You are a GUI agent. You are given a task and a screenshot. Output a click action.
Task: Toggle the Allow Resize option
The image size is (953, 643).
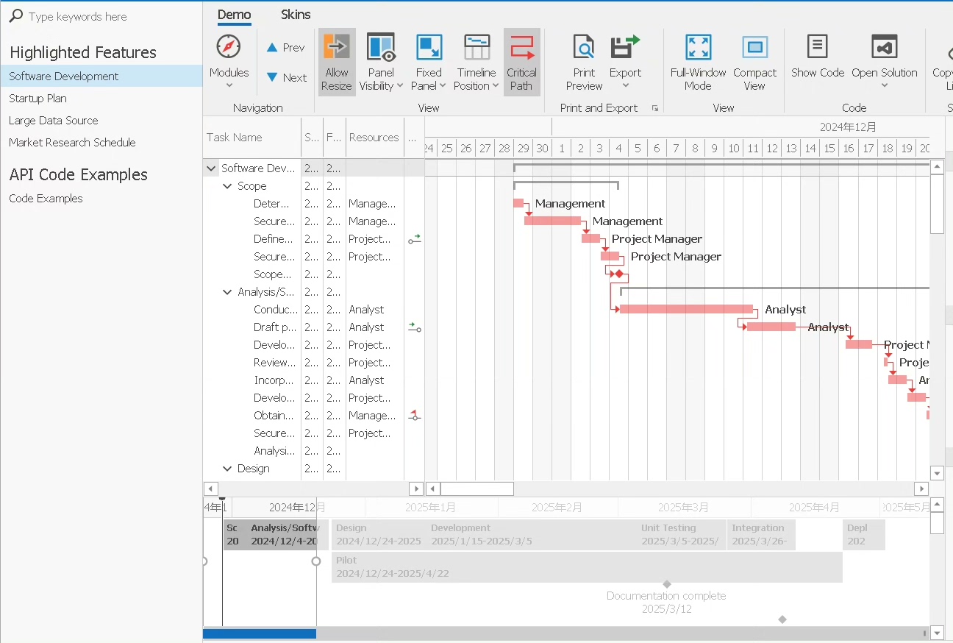click(337, 63)
